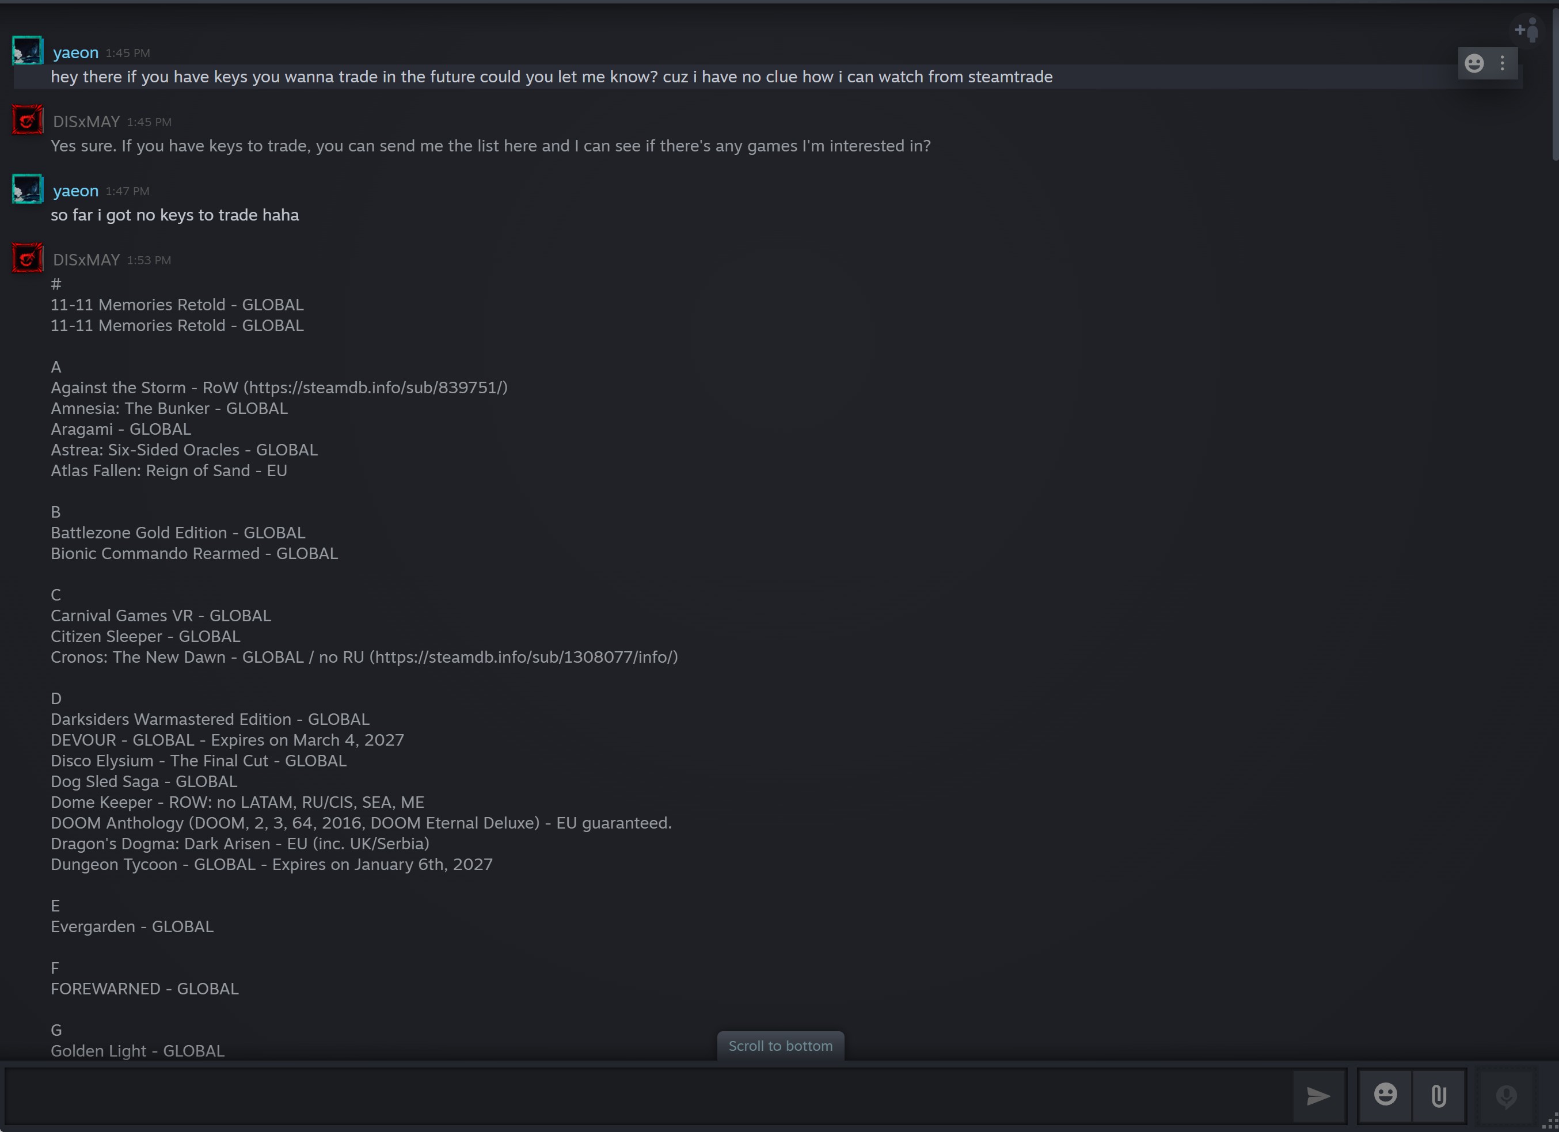Click DISxMAY's avatar beside the games list
The image size is (1559, 1132).
coord(28,259)
